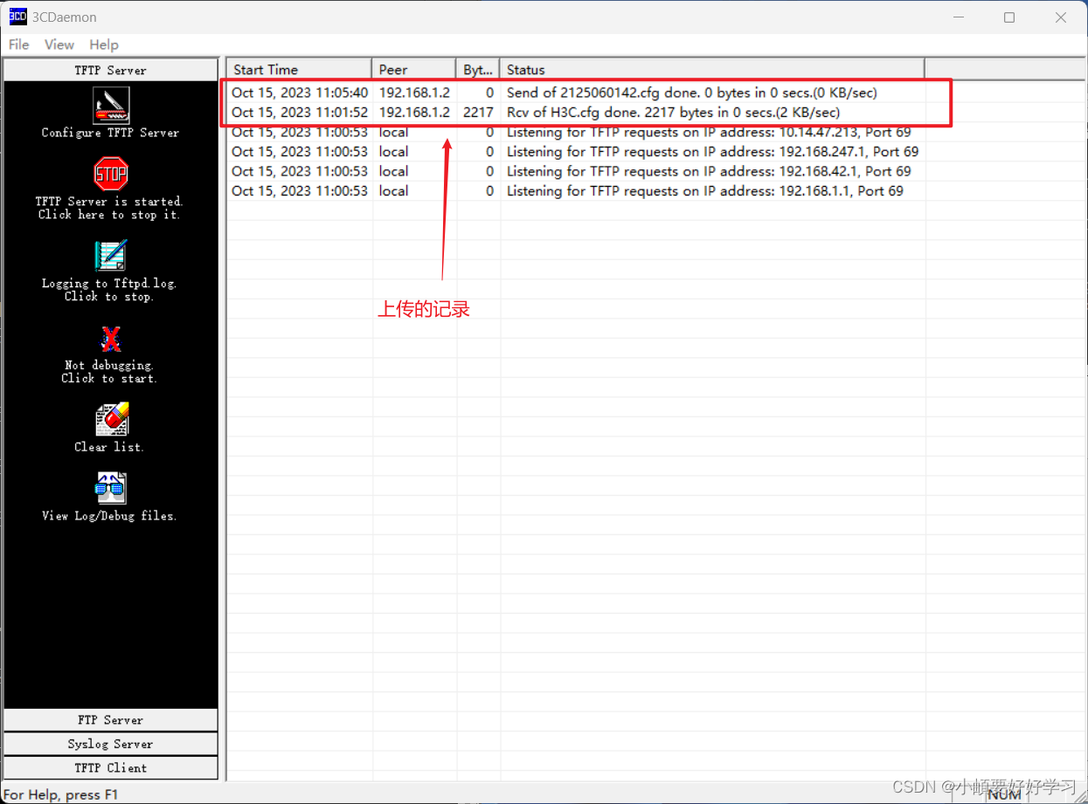The height and width of the screenshot is (804, 1088).
Task: Maximize the 3CDaemon window
Action: pos(1009,17)
